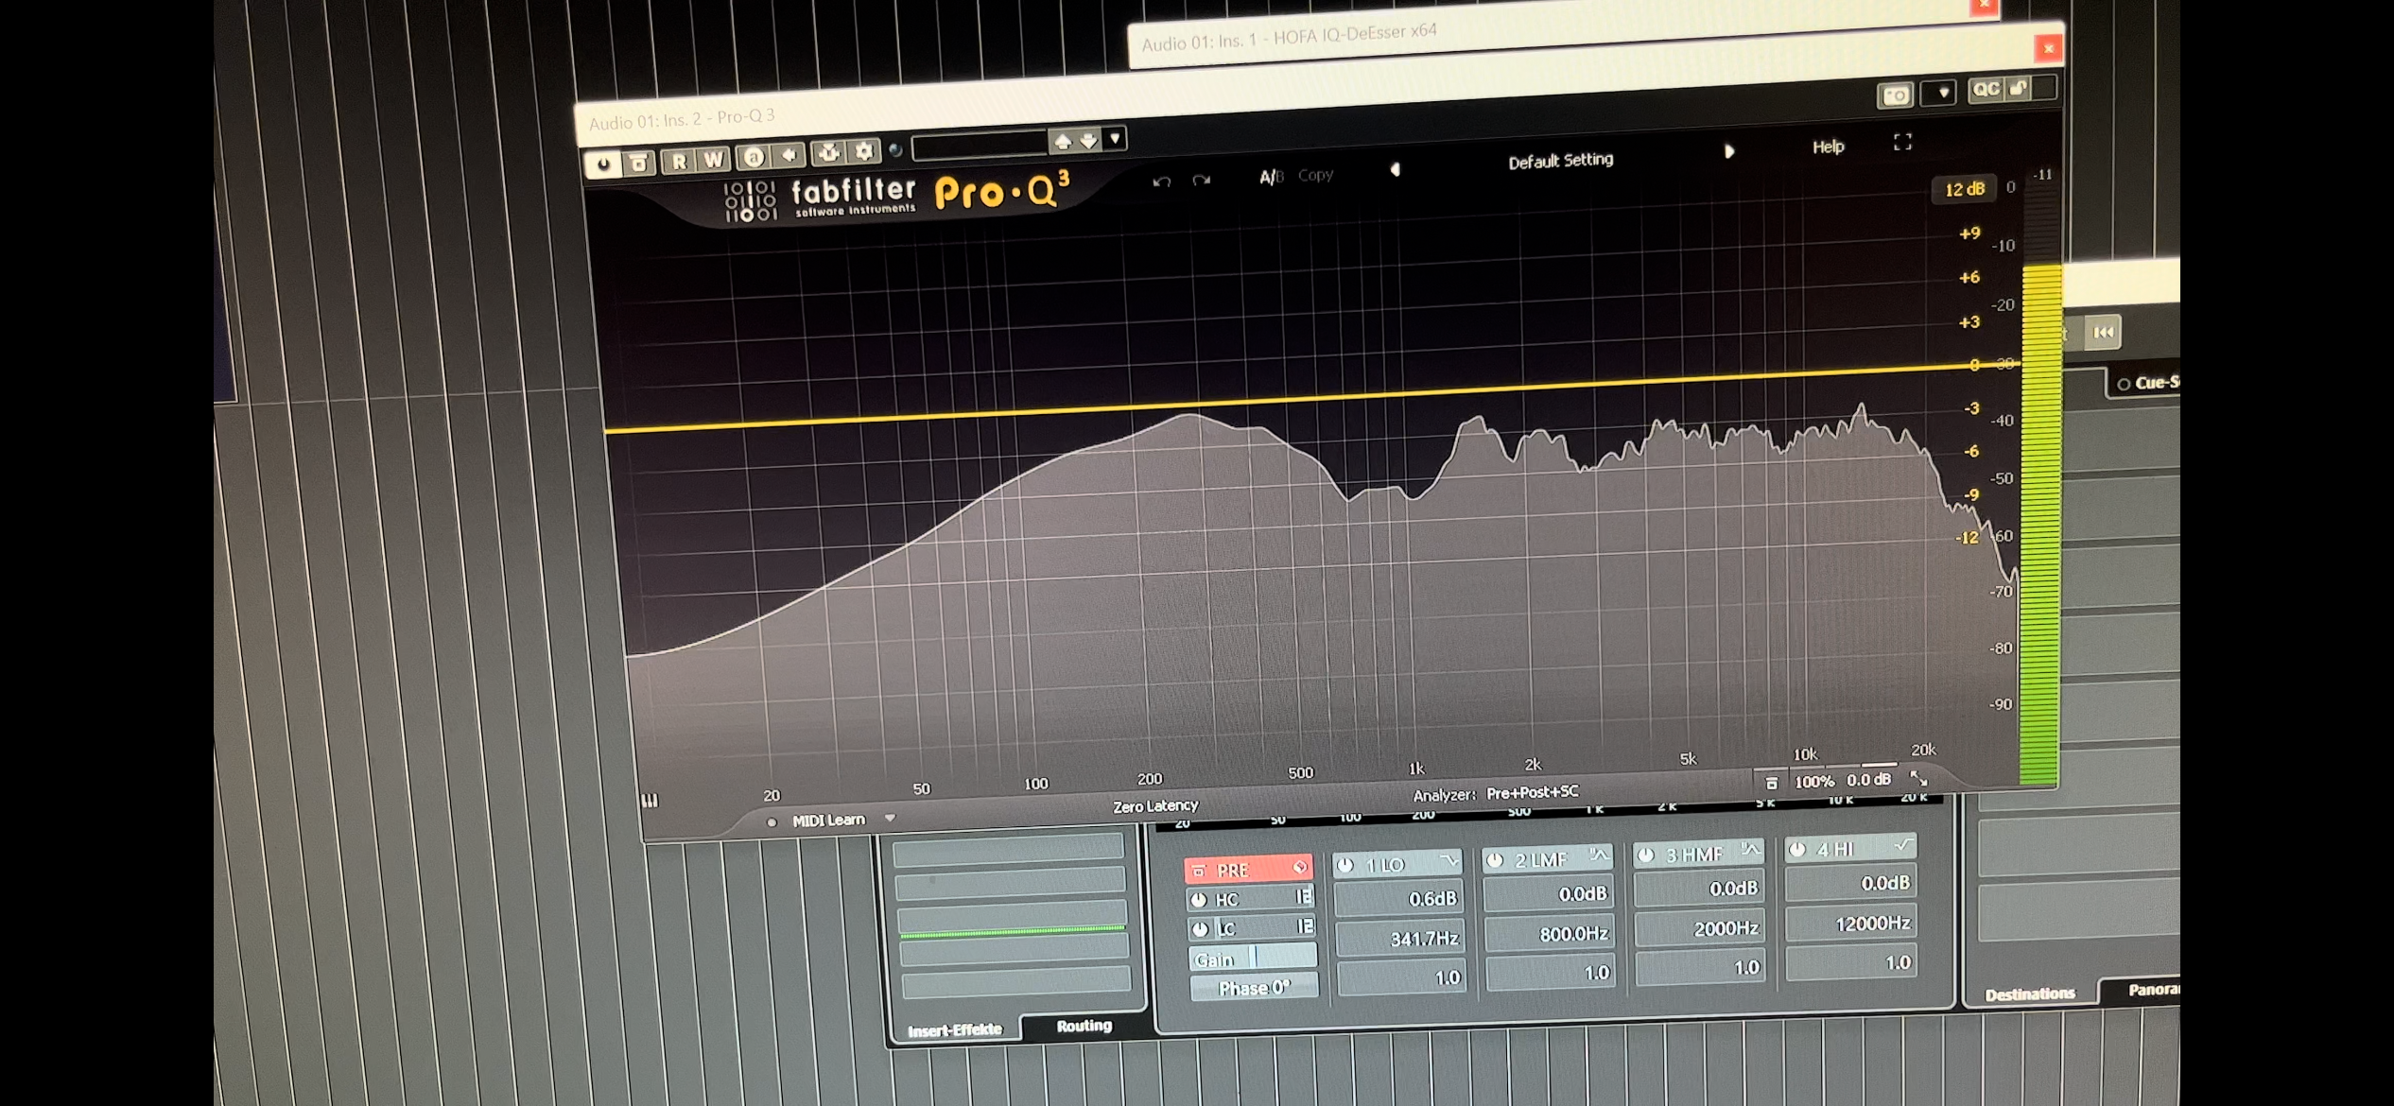The image size is (2394, 1106).
Task: Click the plugin snapshot camera icon
Action: coord(1895,95)
